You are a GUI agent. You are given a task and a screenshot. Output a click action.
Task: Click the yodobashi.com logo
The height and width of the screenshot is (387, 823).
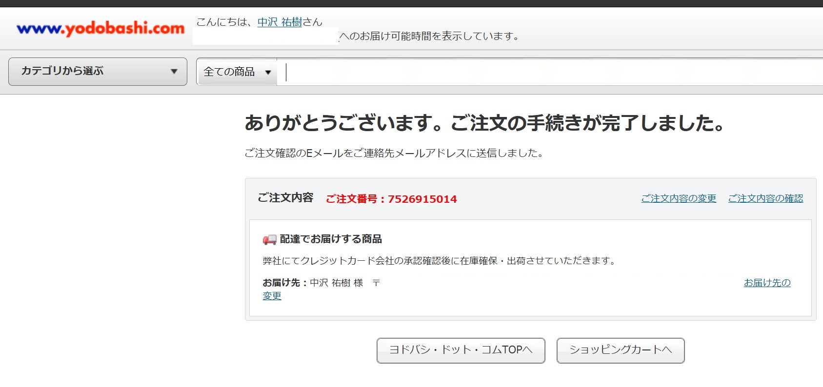click(x=100, y=29)
